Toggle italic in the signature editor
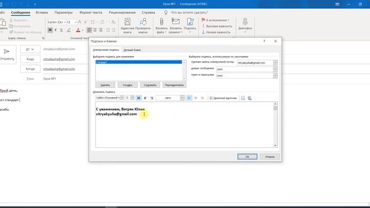Image resolution: width=370 pixels, height=208 pixels. [x=145, y=98]
